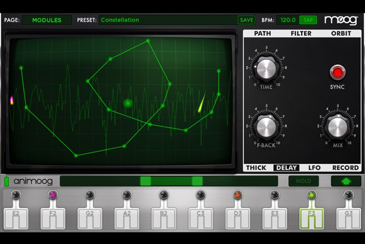Screen dimensions: 365x244
Task: Toggle the red SYNC button
Action: (x=338, y=73)
